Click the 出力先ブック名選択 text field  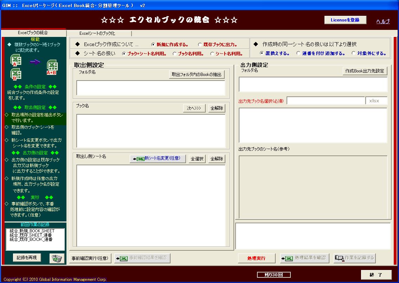(x=326, y=101)
